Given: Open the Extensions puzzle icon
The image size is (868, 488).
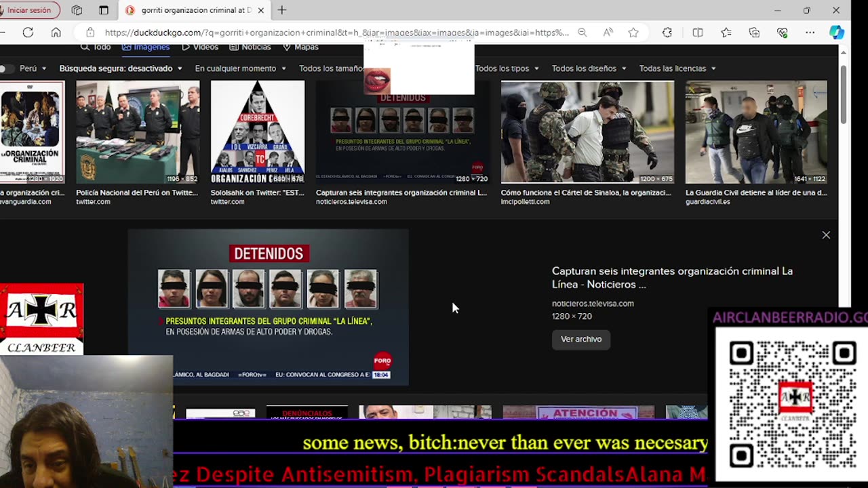Looking at the screenshot, I should (667, 33).
